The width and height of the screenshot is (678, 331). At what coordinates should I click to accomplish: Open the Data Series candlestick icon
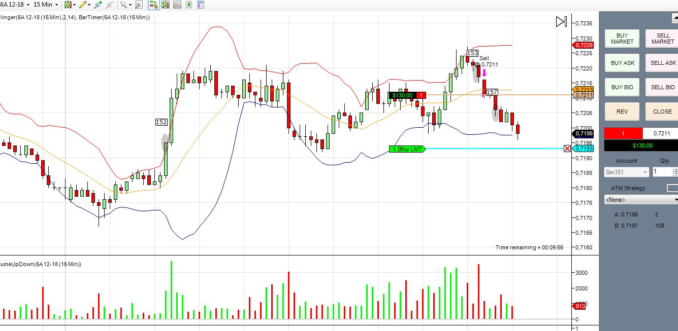coord(165,5)
